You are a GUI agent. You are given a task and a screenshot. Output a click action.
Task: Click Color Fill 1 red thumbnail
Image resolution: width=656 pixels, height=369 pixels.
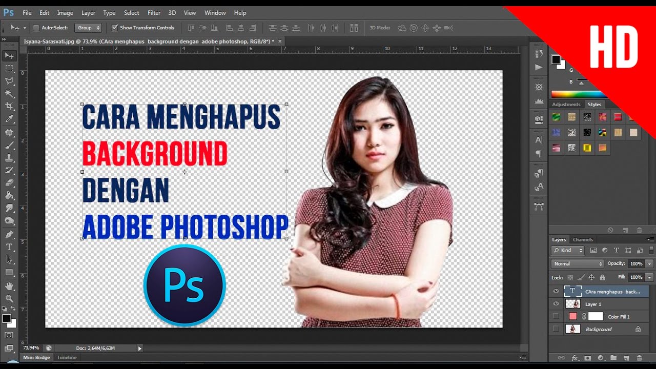coord(573,316)
